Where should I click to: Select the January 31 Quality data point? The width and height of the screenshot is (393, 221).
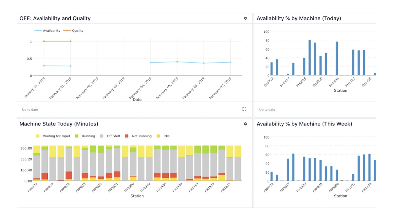coord(44,41)
